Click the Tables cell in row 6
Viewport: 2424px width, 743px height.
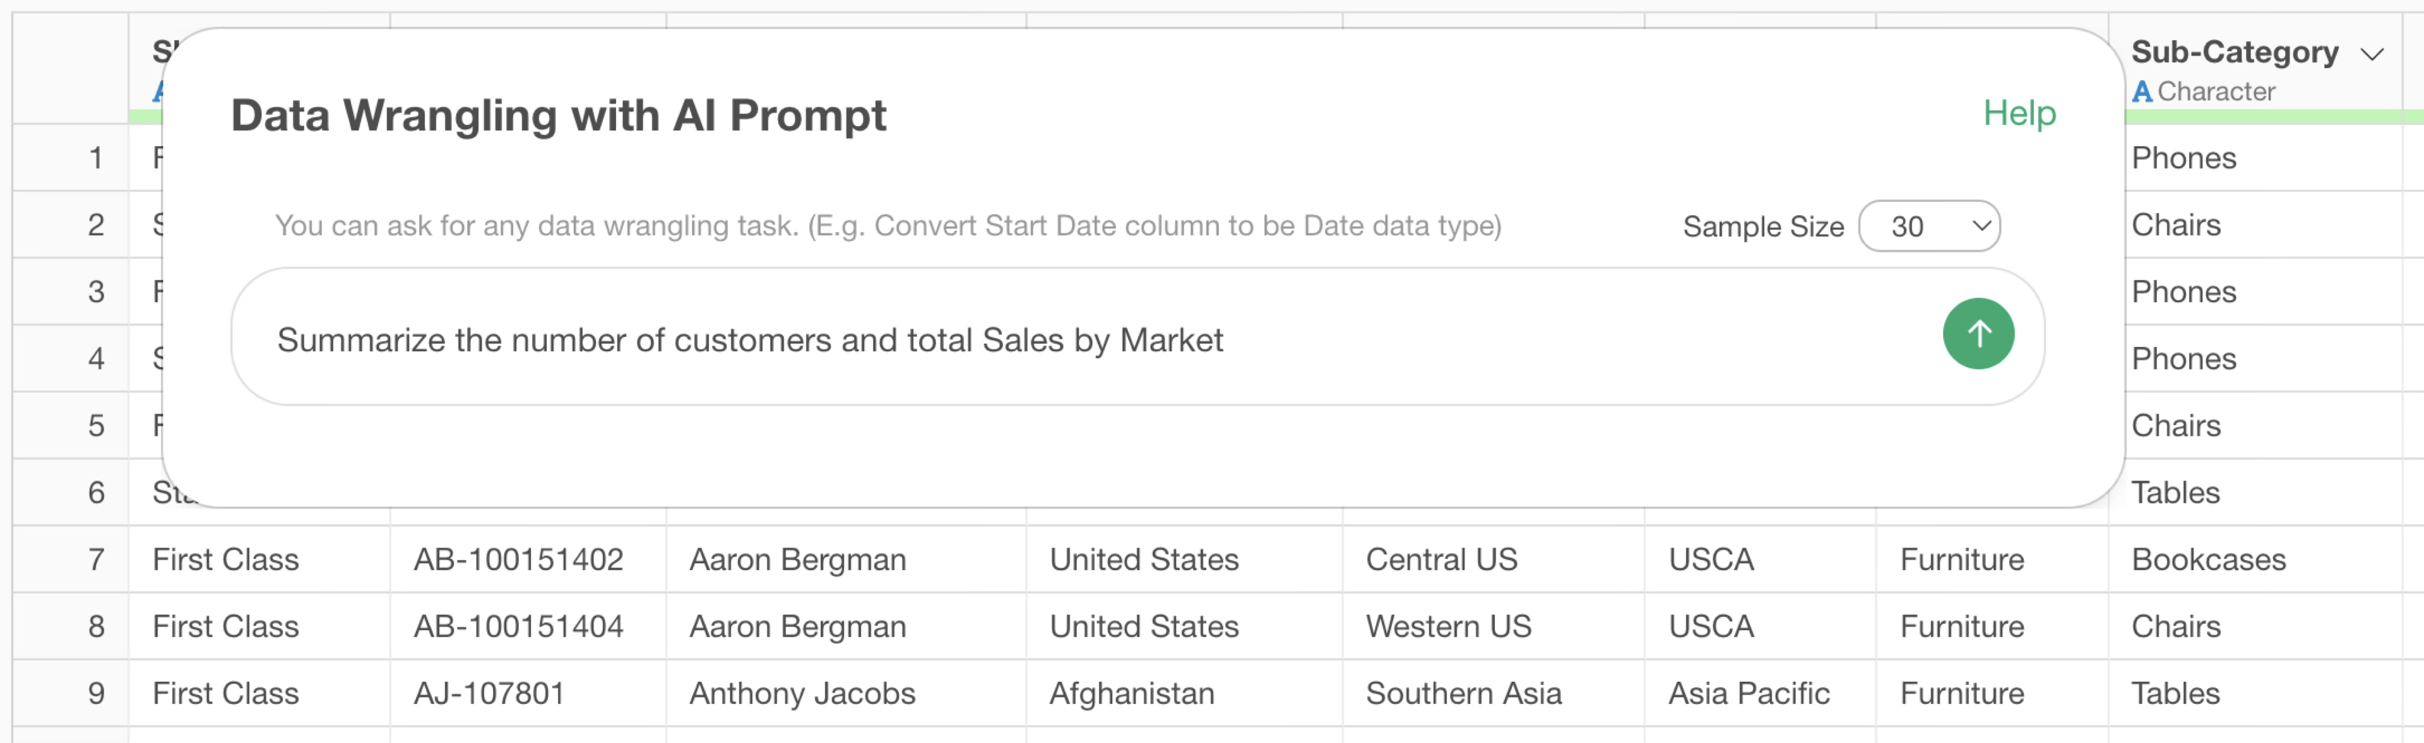[x=2175, y=493]
